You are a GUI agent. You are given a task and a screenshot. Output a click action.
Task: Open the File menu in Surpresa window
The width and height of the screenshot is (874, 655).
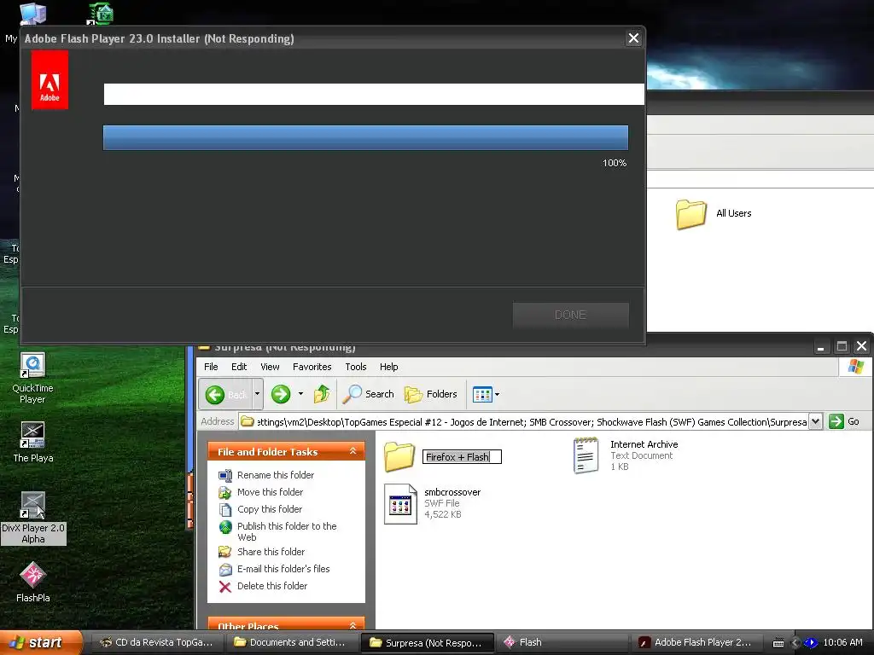(x=211, y=367)
